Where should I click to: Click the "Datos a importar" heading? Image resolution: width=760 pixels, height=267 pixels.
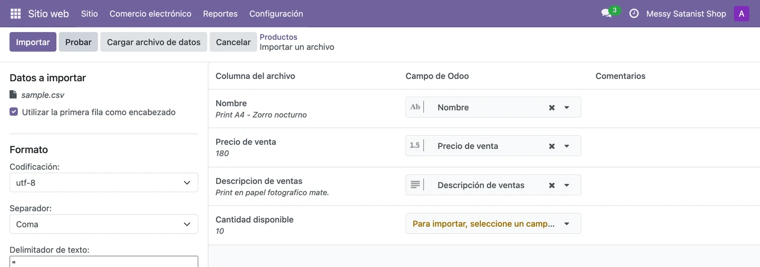click(x=47, y=78)
